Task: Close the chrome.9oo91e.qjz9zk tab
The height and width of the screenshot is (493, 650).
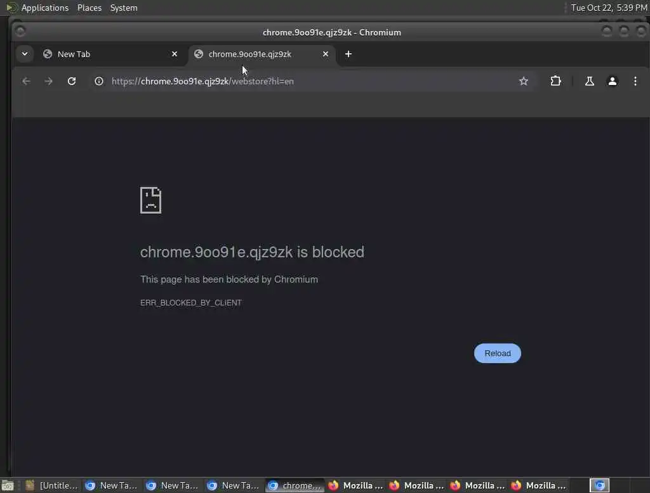Action: (326, 54)
